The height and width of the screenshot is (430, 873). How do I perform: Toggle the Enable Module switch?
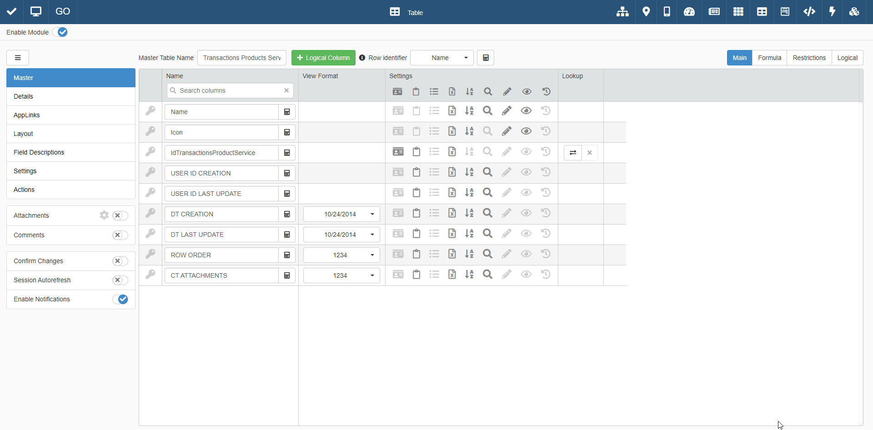pyautogui.click(x=60, y=32)
